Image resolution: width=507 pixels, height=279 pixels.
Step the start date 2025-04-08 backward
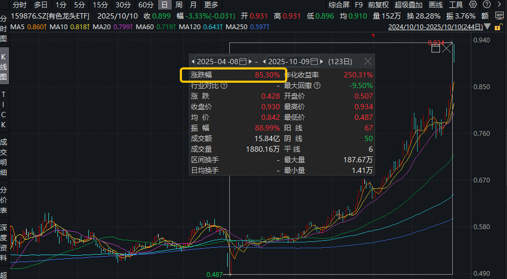[193, 62]
